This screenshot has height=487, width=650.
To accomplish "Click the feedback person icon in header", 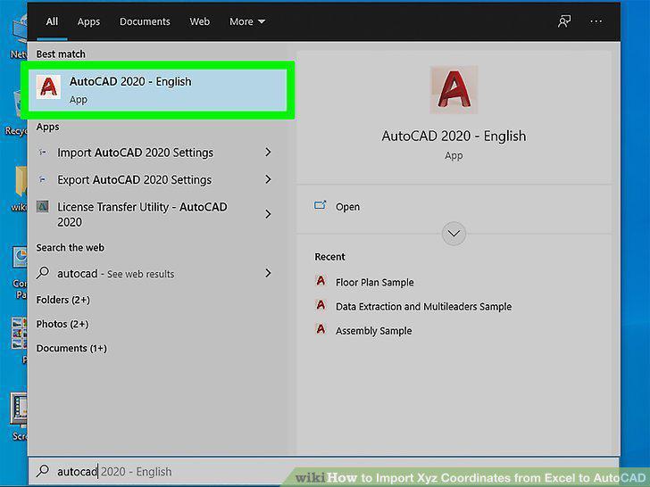I will pos(564,21).
